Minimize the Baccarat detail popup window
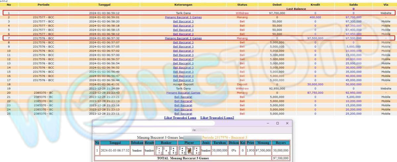 click(268, 123)
